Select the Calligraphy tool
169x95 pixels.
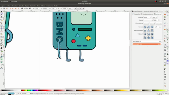click(1, 45)
